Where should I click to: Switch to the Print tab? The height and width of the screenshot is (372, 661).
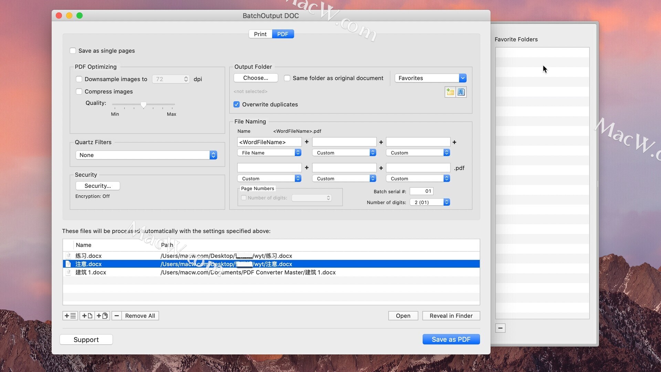260,34
